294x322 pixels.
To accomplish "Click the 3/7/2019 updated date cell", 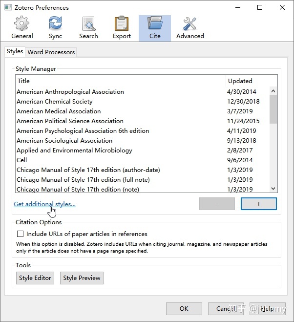I will point(240,111).
